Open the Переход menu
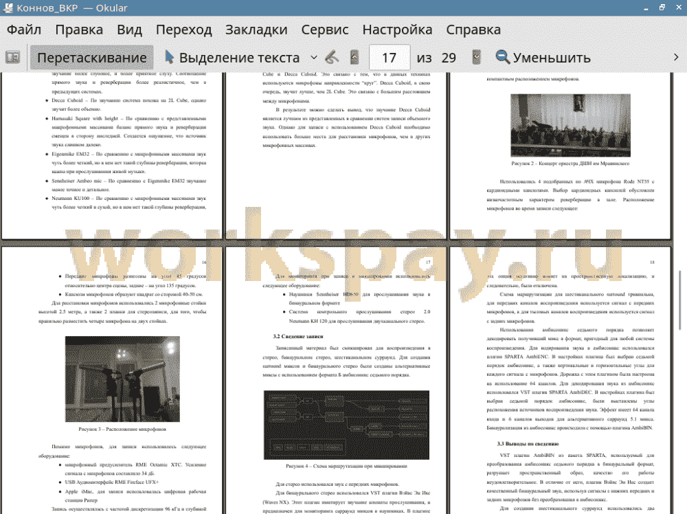 coord(184,30)
